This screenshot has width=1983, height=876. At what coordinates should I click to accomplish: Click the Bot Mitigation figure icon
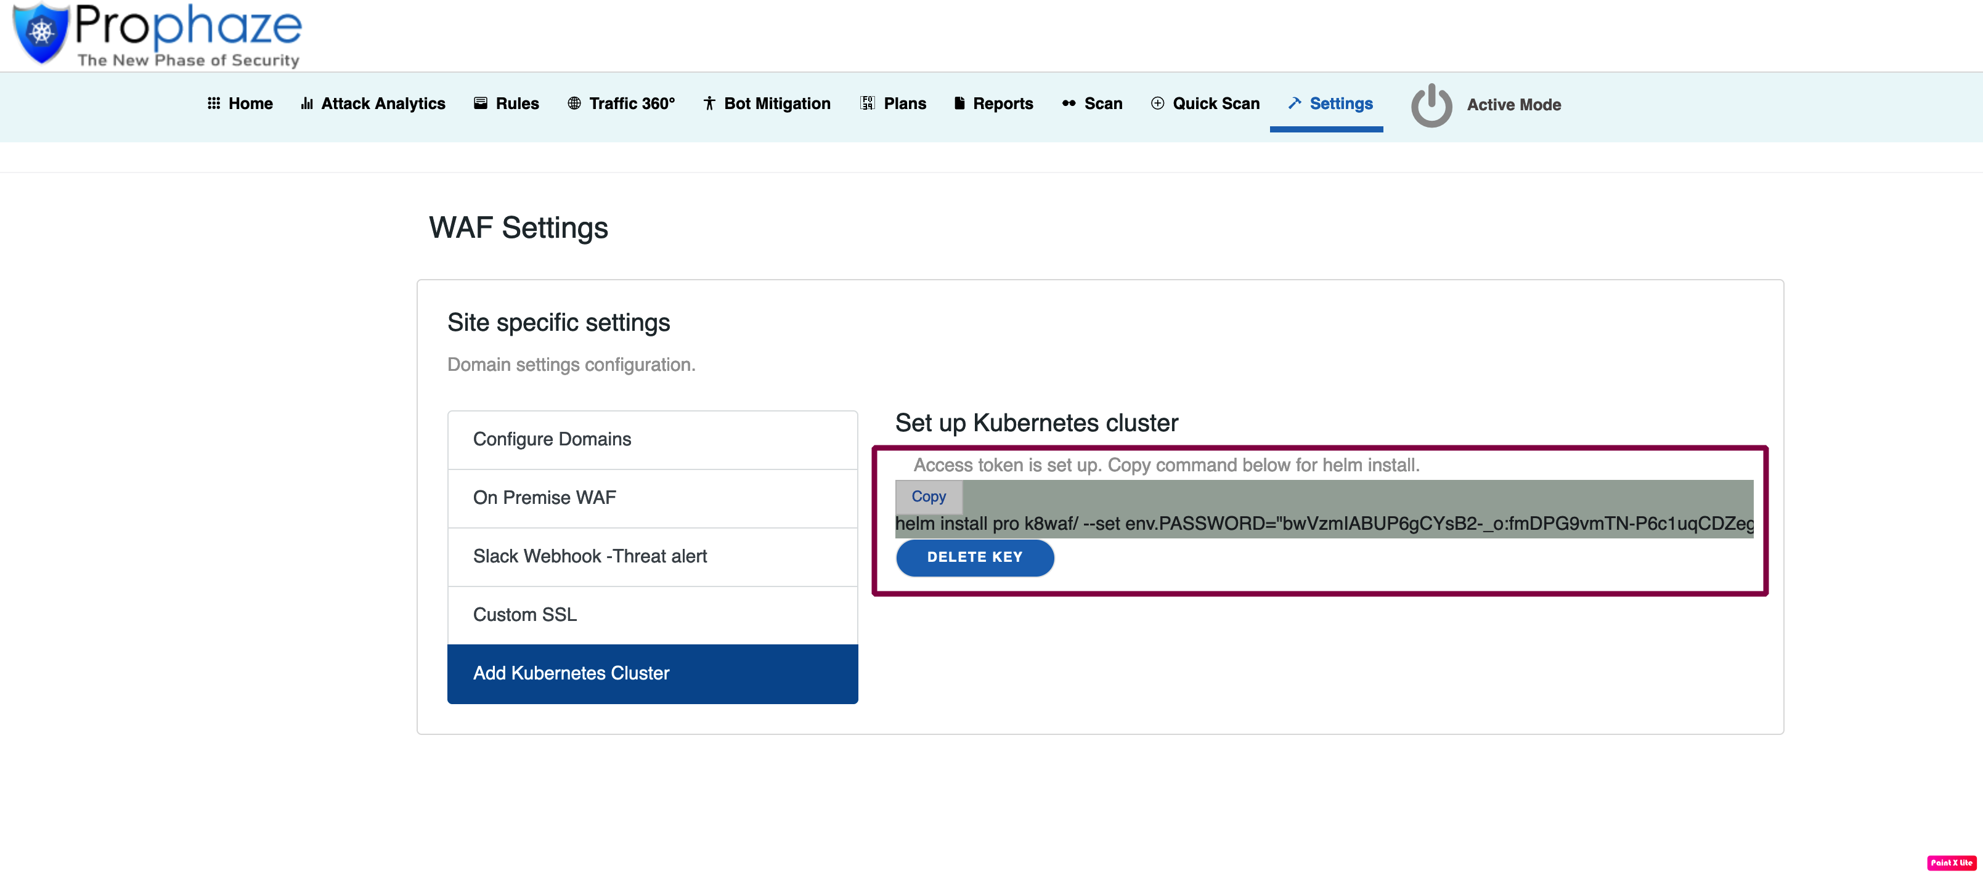pyautogui.click(x=709, y=103)
